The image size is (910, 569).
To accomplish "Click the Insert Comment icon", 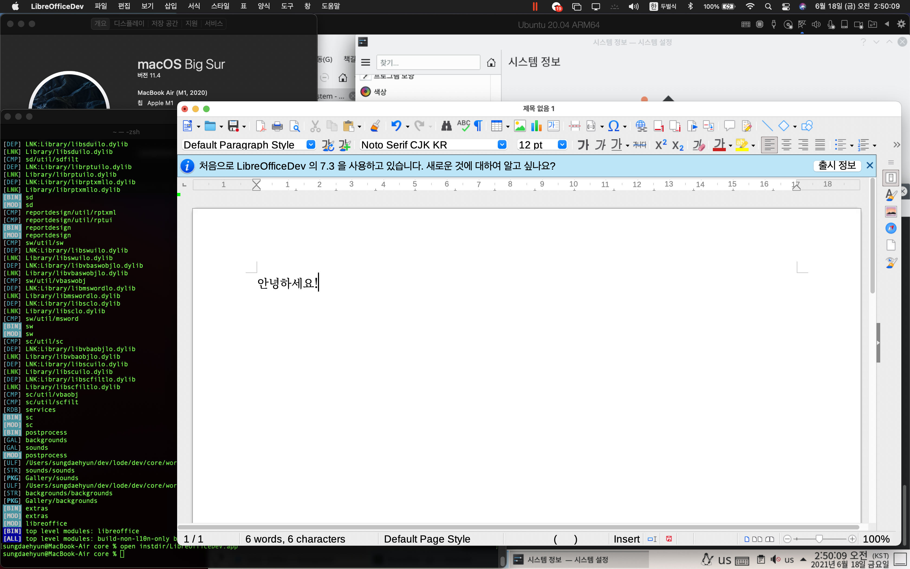I will click(x=729, y=126).
